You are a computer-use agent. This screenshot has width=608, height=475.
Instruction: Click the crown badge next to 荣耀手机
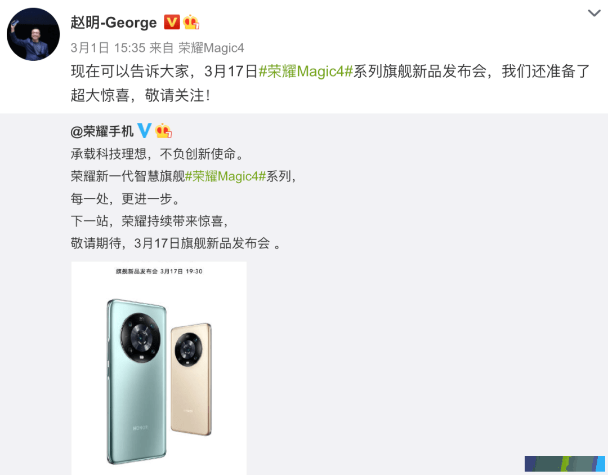click(x=163, y=131)
